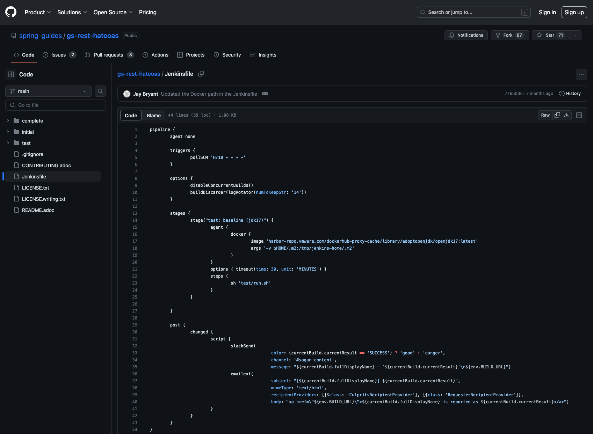
Task: Switch to Blame view
Action: pos(154,115)
